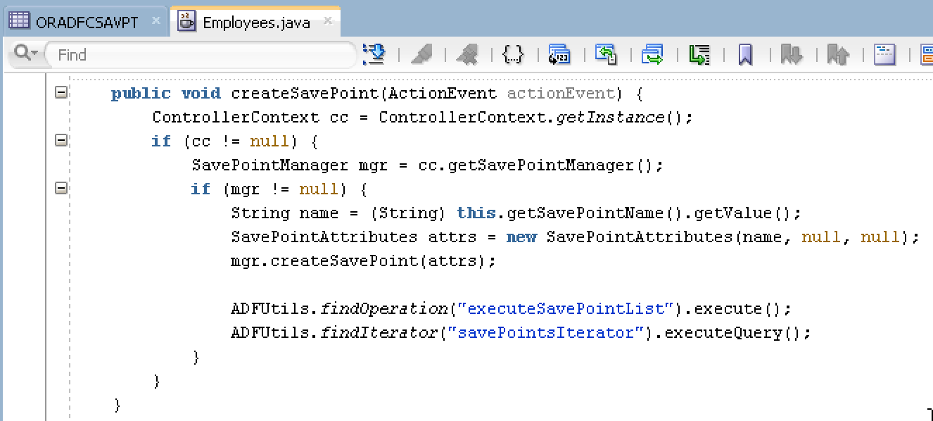This screenshot has height=421, width=933.
Task: Collapse the if (cc != null) code block
Action: (x=61, y=141)
